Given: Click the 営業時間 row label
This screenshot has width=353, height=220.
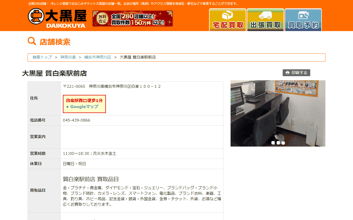Looking at the screenshot, I should (38, 153).
